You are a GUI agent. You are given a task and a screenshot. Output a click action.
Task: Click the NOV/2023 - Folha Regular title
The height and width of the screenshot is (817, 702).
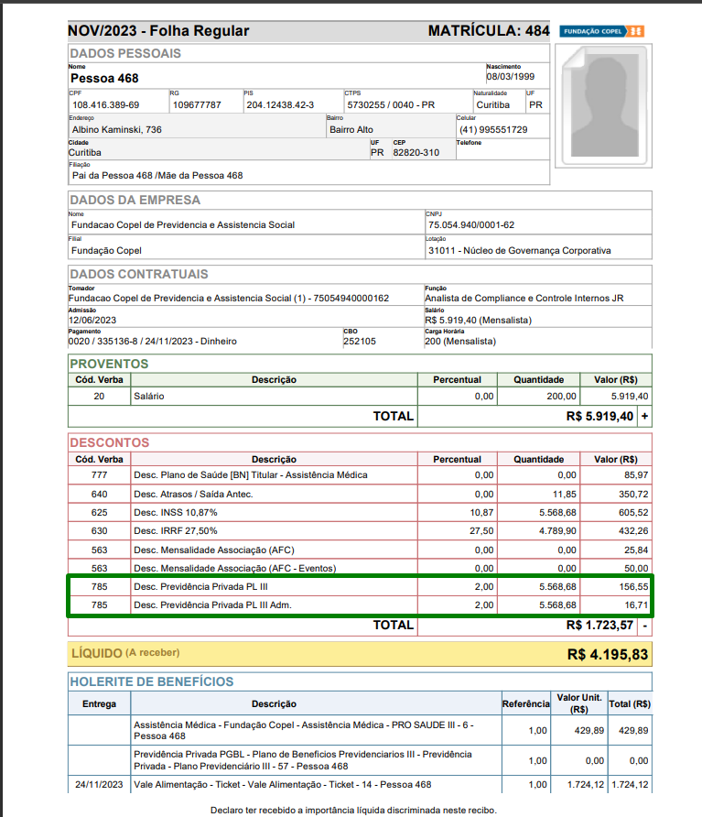point(158,31)
